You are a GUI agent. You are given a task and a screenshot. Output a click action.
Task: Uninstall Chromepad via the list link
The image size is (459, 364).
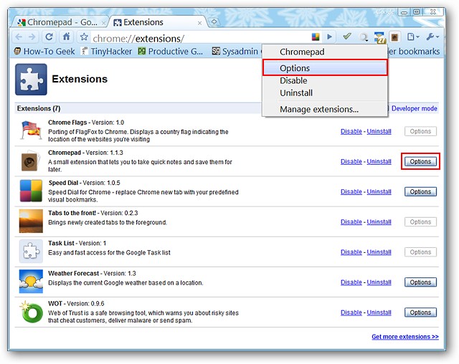tap(379, 162)
